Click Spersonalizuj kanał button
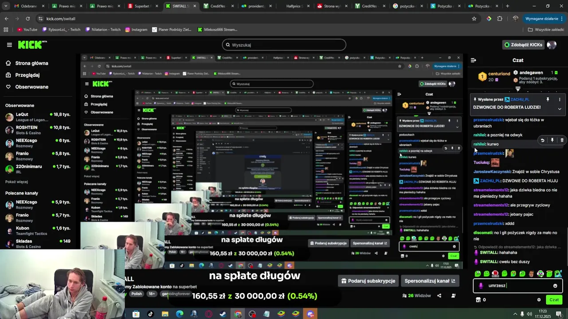568x319 pixels. tap(430, 281)
